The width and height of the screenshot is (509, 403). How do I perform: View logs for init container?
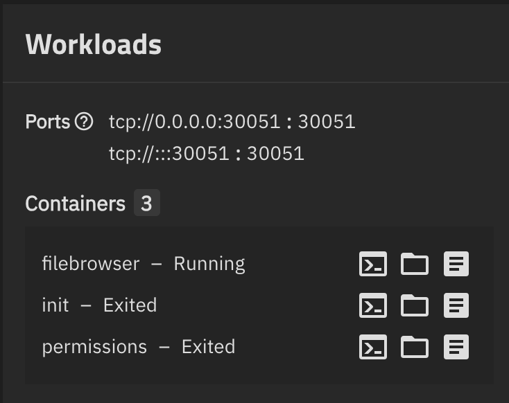tap(456, 305)
